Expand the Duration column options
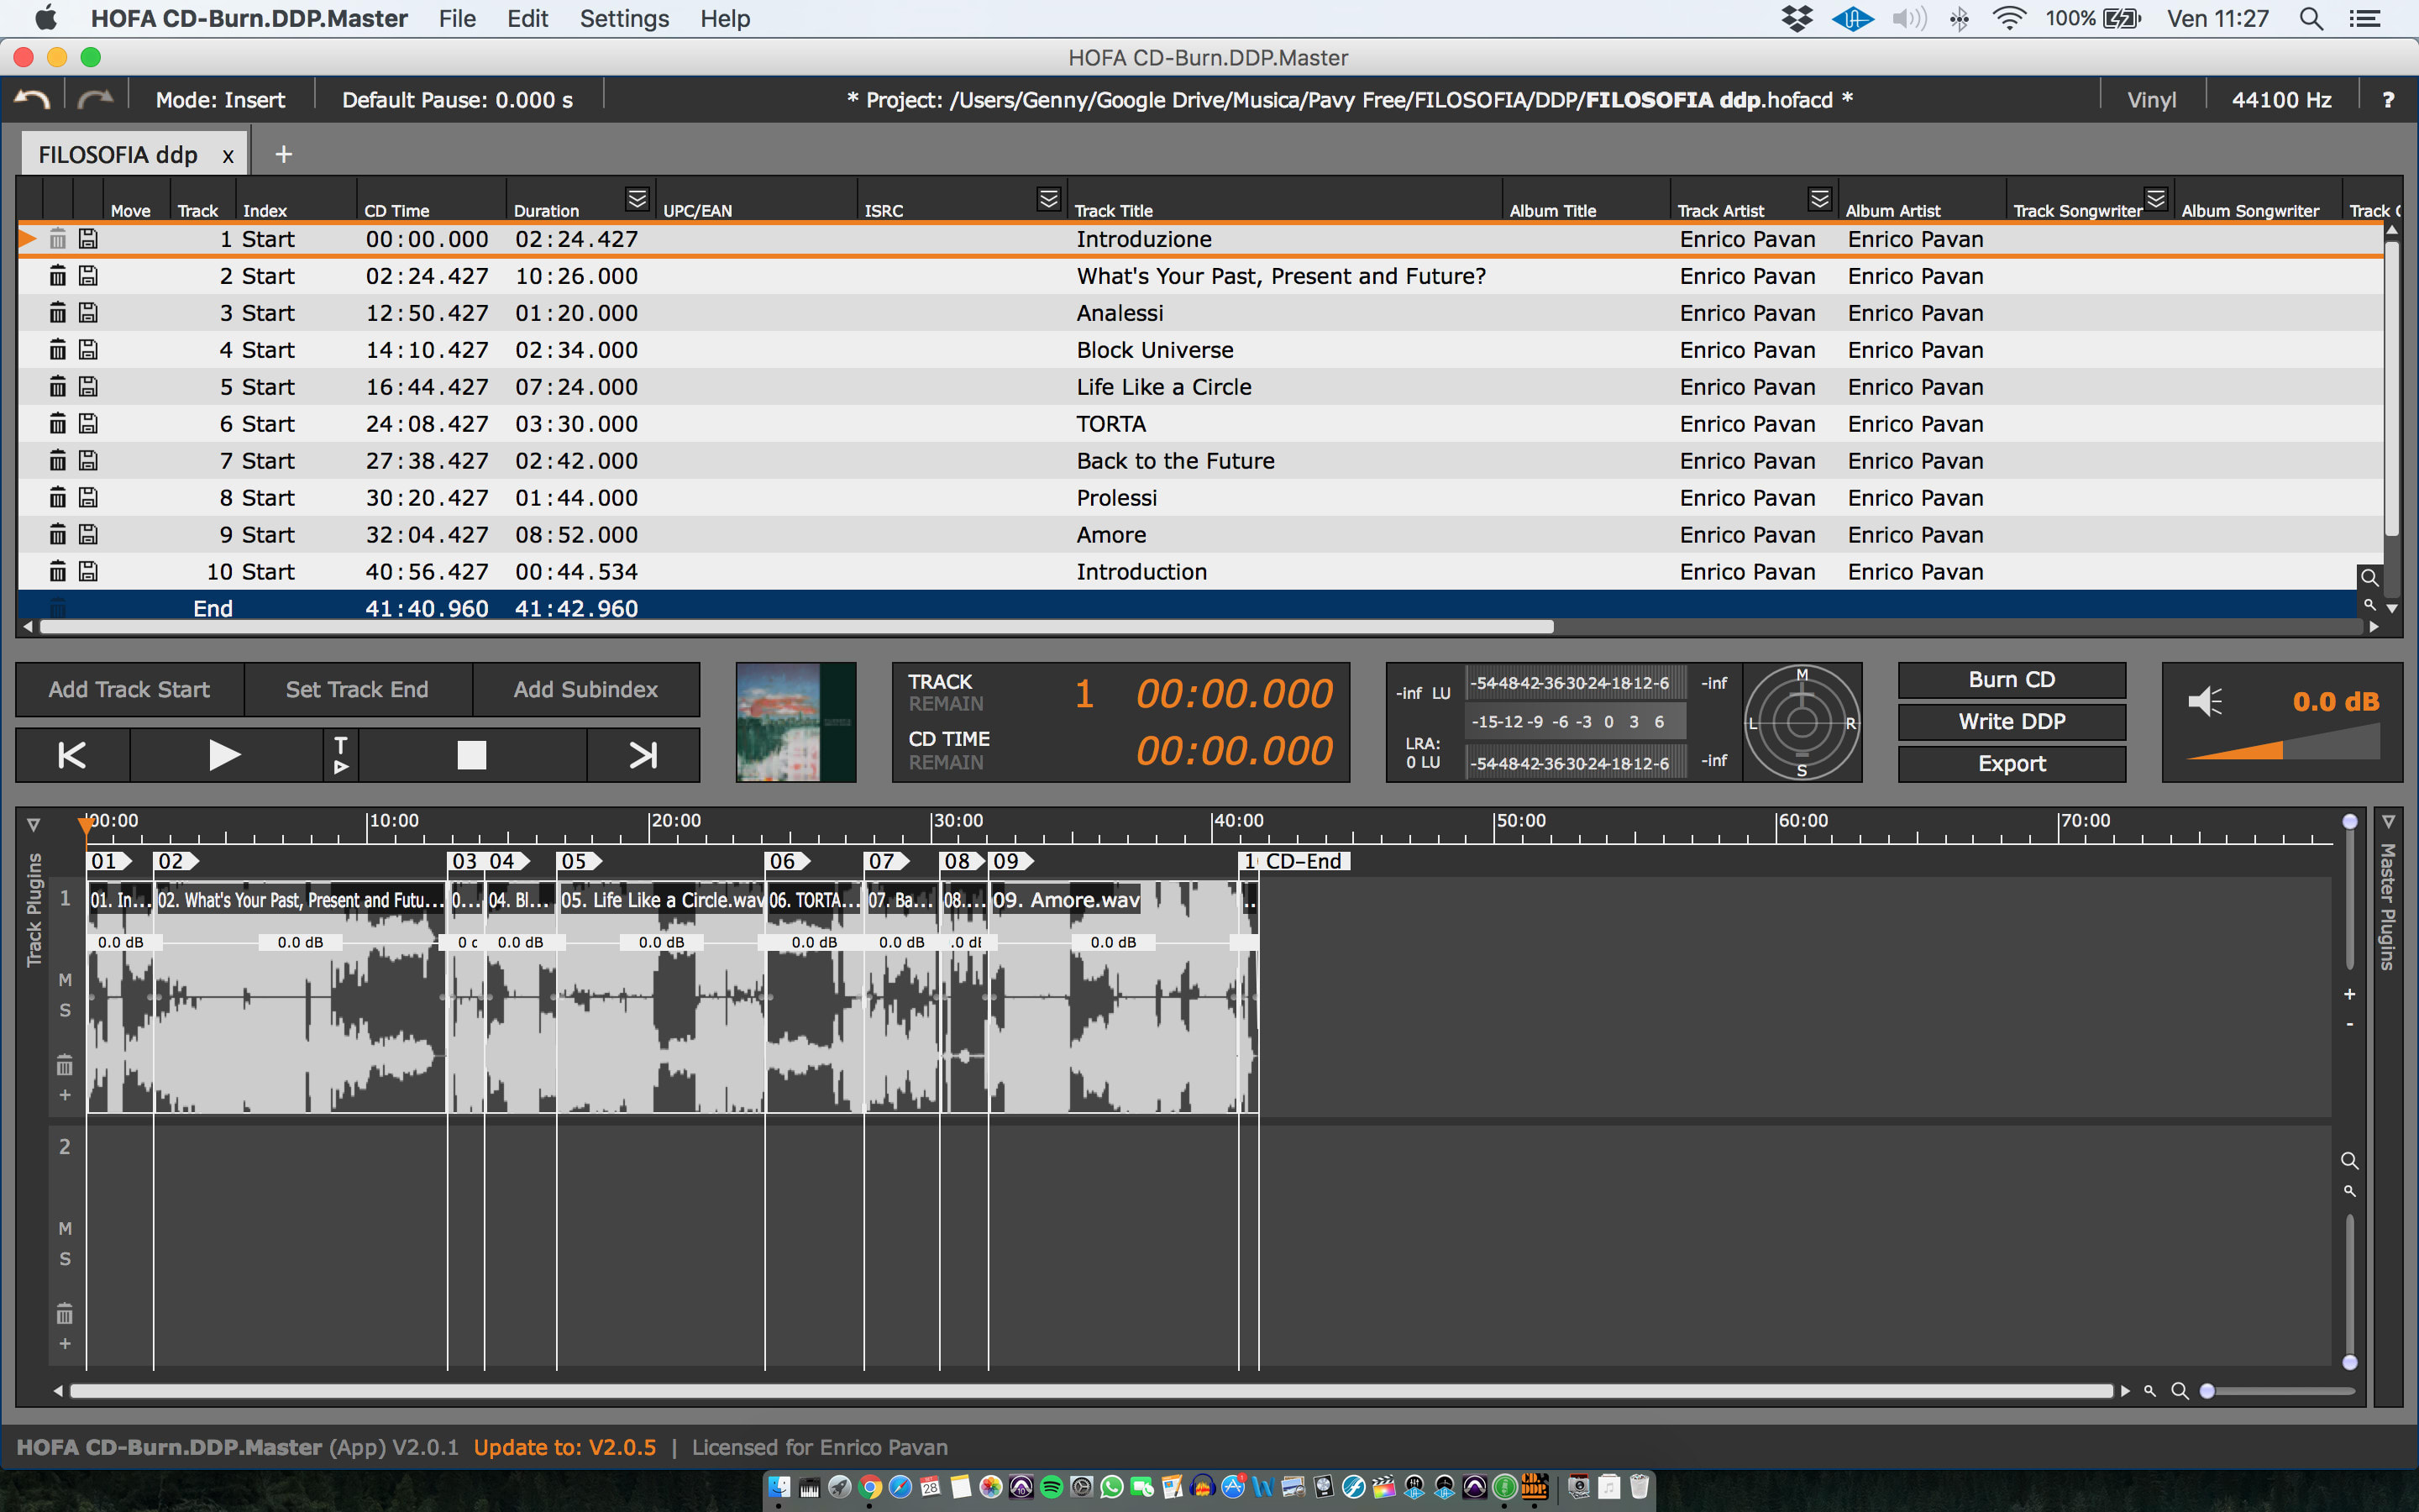Screen dimensions: 2419x1512 637,199
